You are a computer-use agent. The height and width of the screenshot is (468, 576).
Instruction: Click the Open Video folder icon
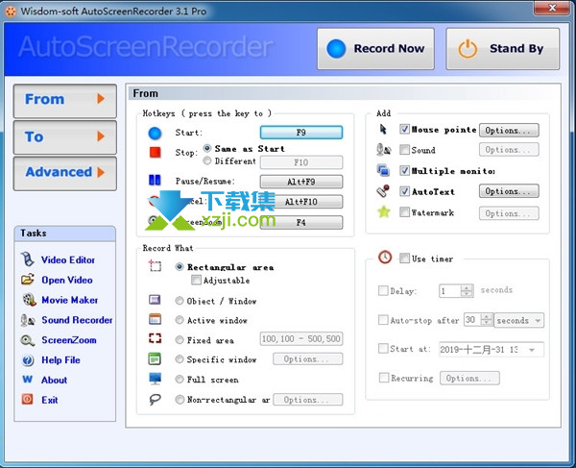coord(28,280)
